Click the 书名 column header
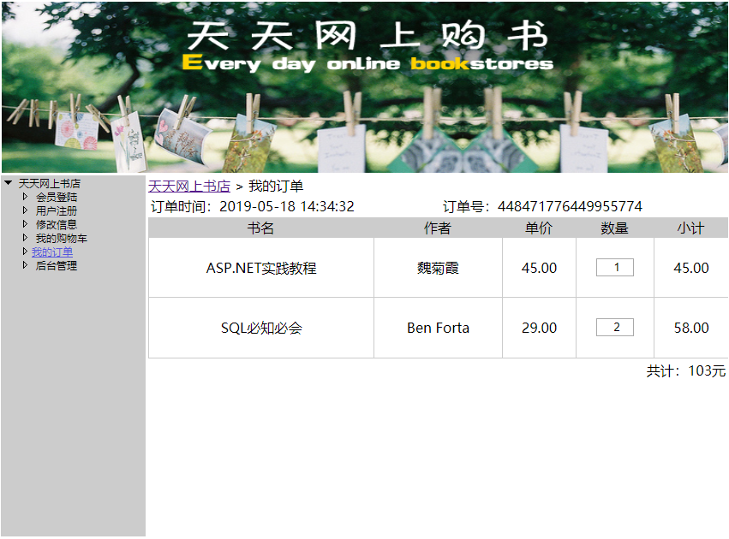Screen dimensions: 729x539 pyautogui.click(x=260, y=228)
